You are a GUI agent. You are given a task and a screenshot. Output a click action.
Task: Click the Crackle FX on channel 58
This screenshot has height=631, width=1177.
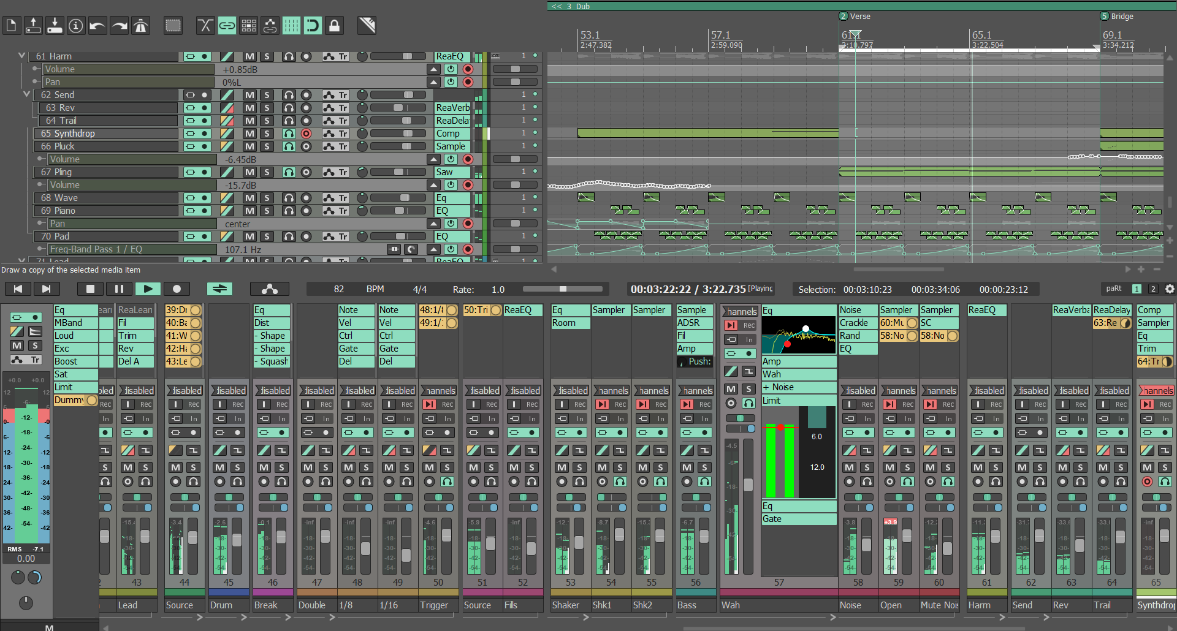pyautogui.click(x=858, y=323)
